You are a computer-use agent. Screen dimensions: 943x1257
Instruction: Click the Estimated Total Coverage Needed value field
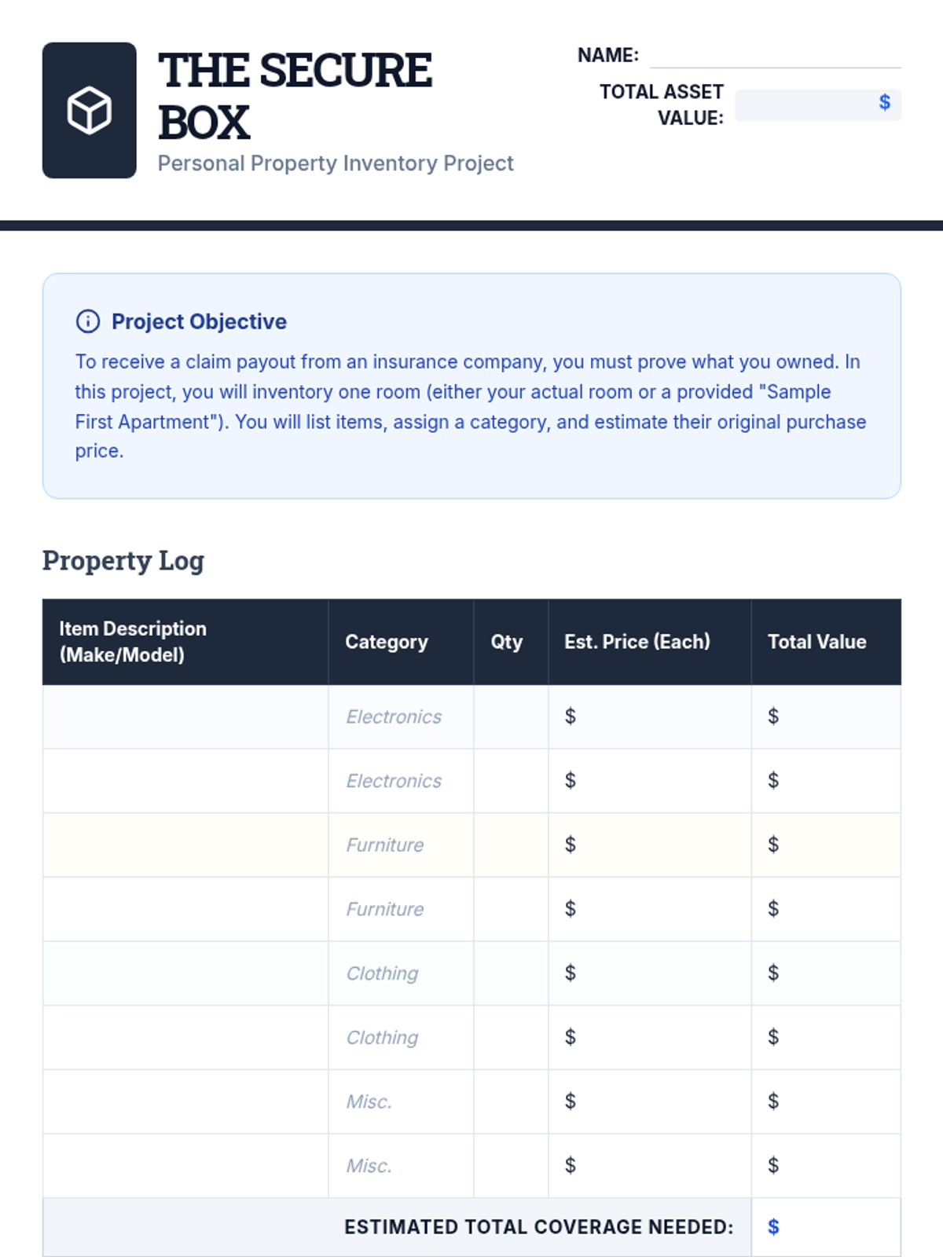[825, 1227]
